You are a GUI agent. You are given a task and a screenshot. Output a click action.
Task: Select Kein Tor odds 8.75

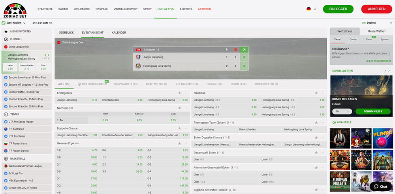point(139,121)
